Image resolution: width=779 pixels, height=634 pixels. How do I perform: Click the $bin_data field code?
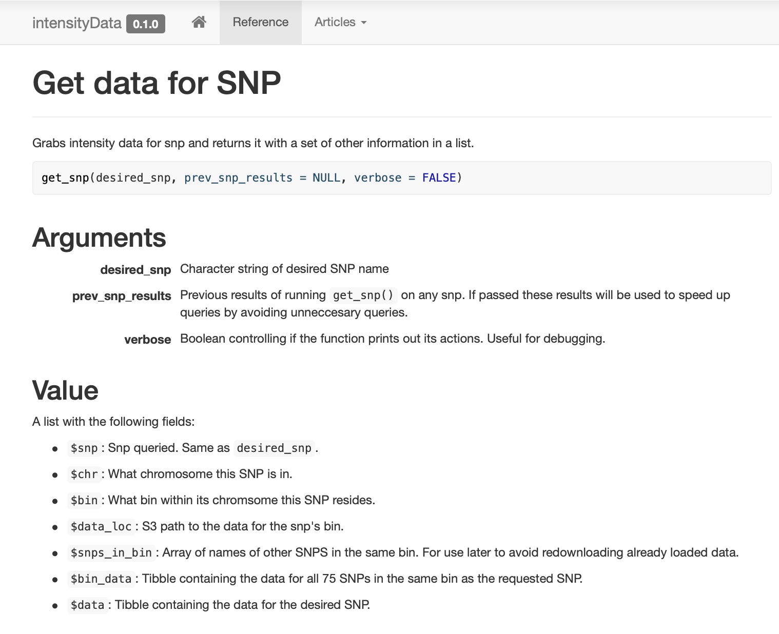point(101,579)
